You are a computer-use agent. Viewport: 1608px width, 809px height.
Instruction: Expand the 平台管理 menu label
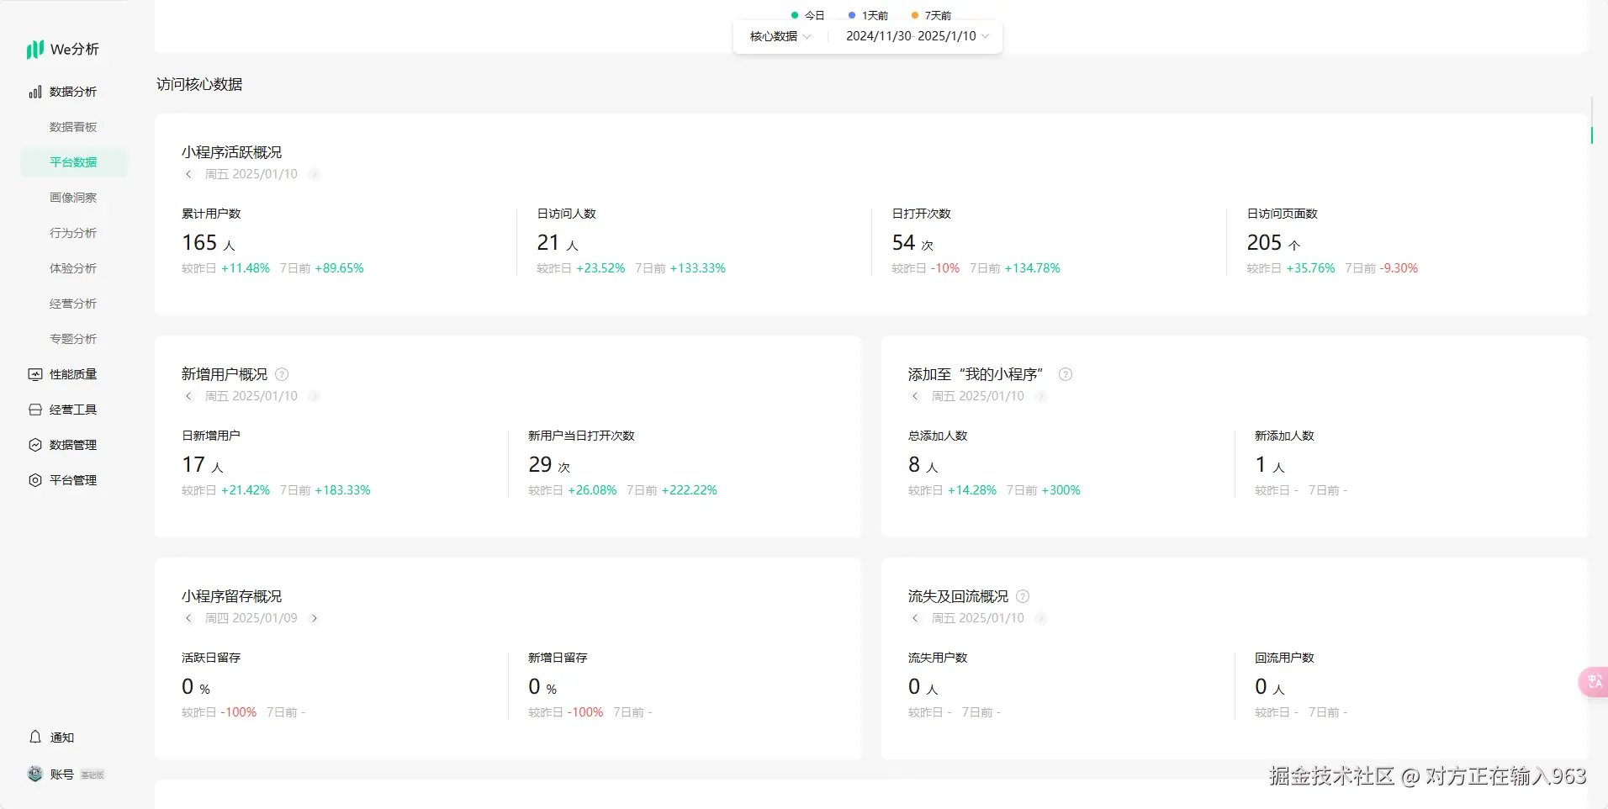[73, 480]
